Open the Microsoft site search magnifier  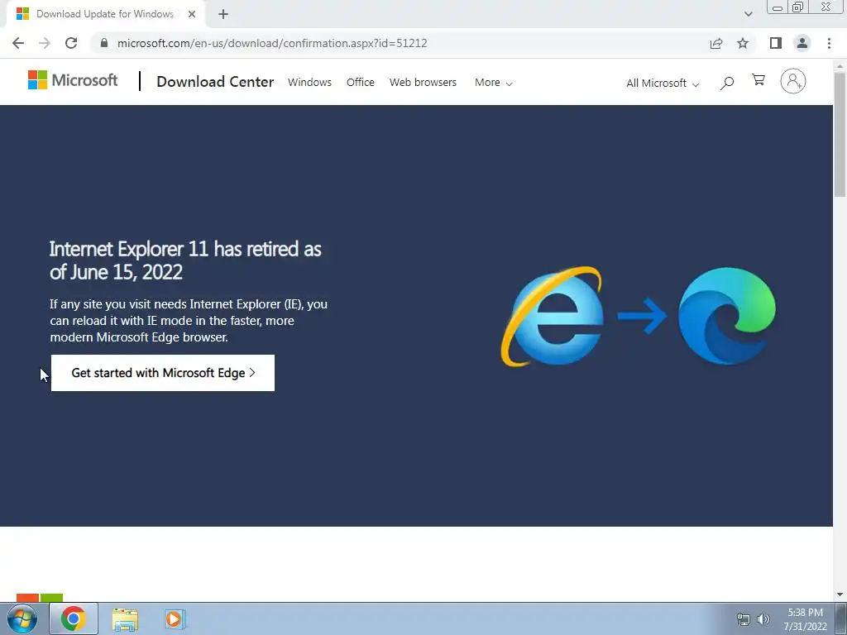[x=727, y=83]
